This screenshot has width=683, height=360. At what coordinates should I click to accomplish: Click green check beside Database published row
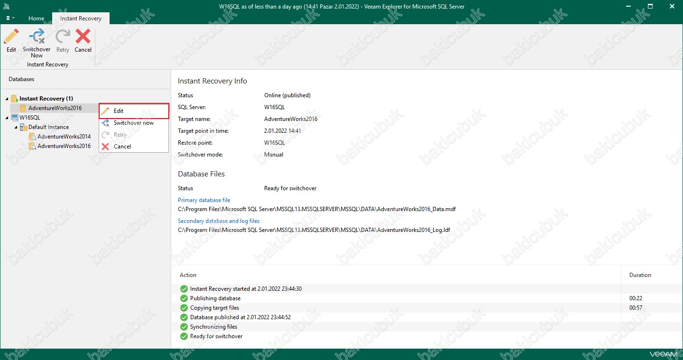[x=184, y=317]
